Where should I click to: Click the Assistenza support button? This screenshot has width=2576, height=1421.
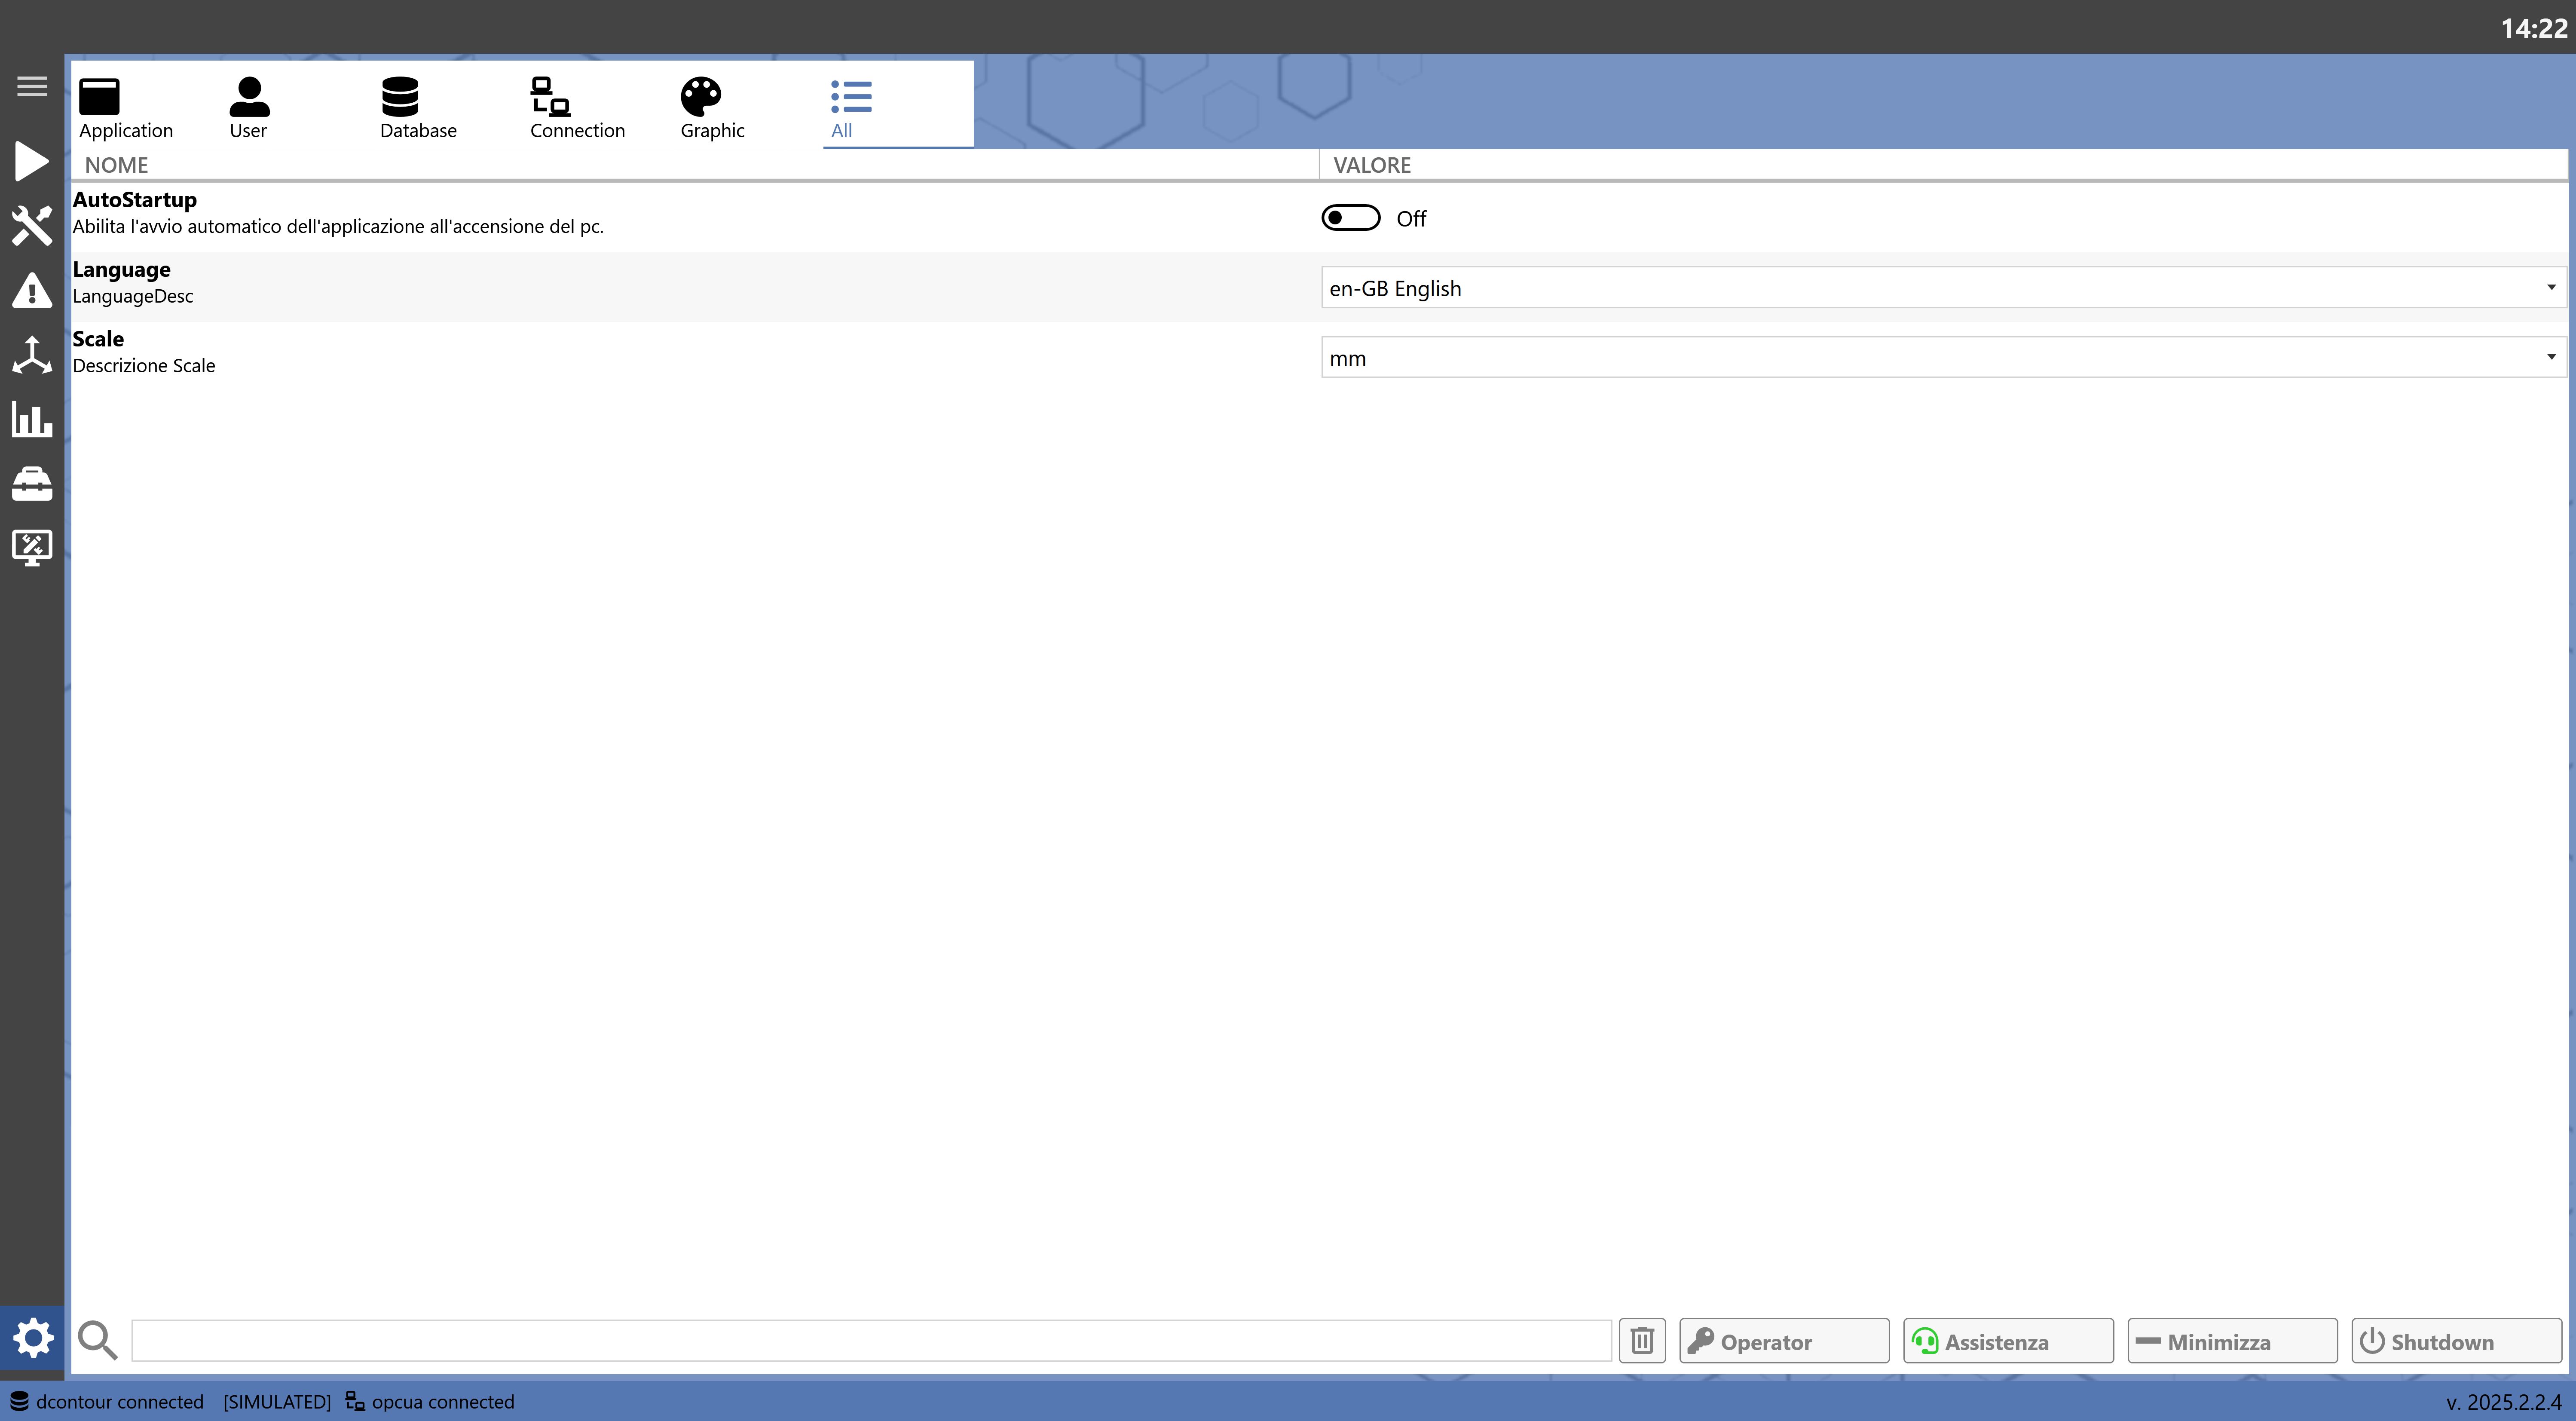tap(2008, 1340)
